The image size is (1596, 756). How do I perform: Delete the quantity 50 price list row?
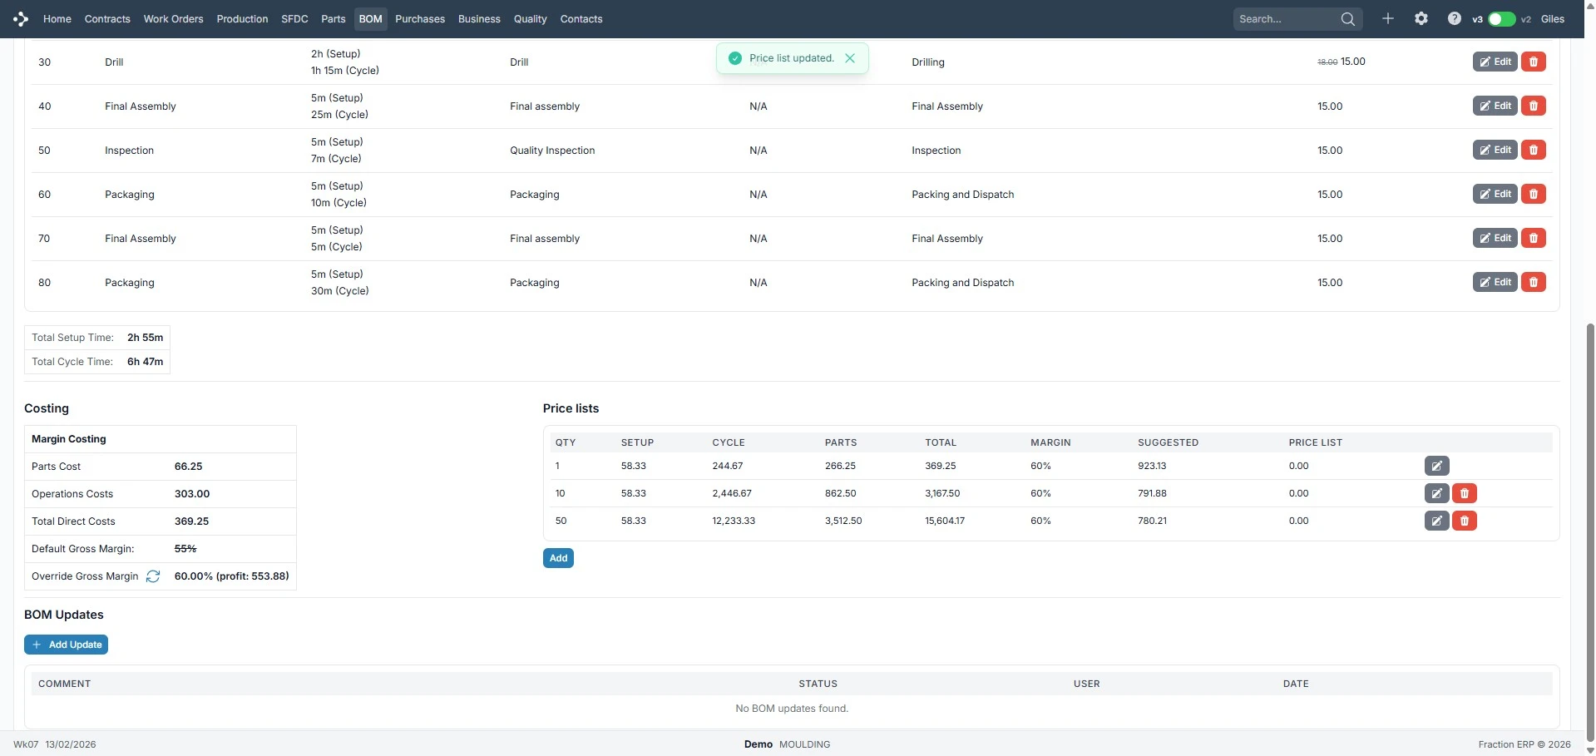coord(1464,521)
